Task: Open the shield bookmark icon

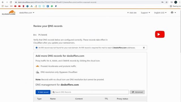Action: click(x=44, y=6)
